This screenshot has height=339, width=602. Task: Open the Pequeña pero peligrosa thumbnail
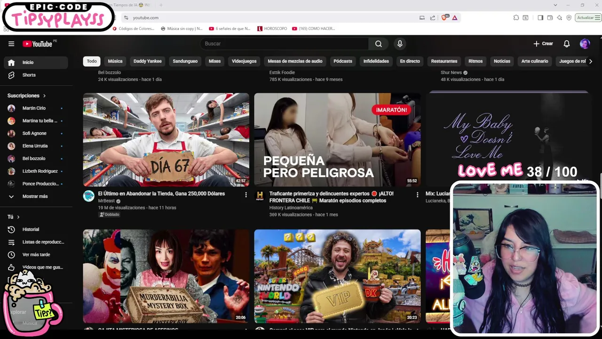(x=337, y=140)
